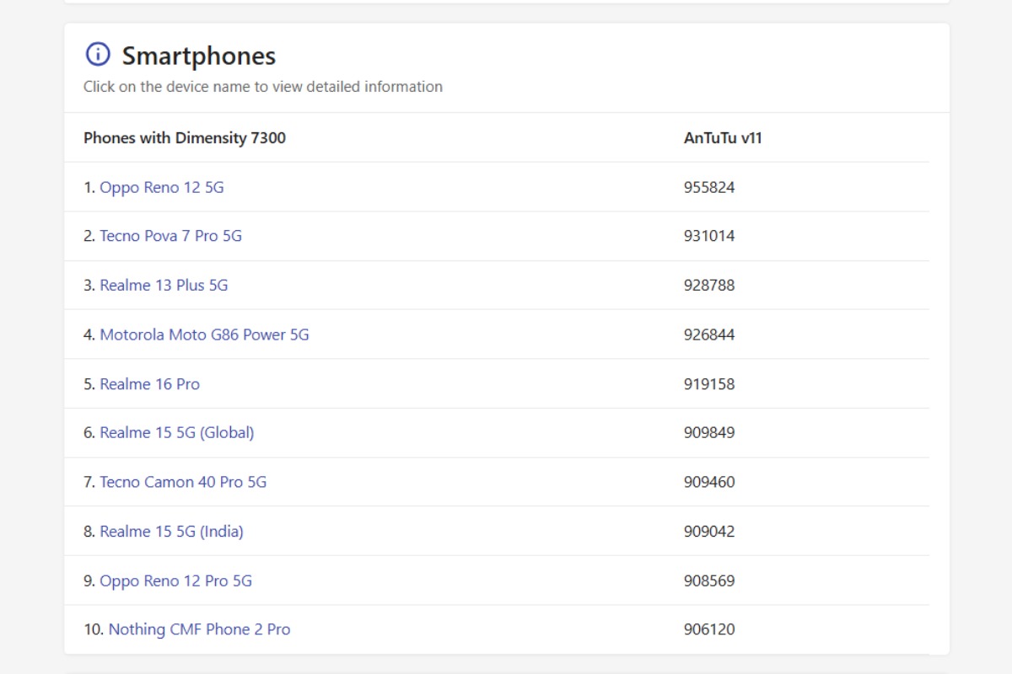Viewport: 1012px width, 674px height.
Task: Click the 931014 score value
Action: pyautogui.click(x=709, y=236)
